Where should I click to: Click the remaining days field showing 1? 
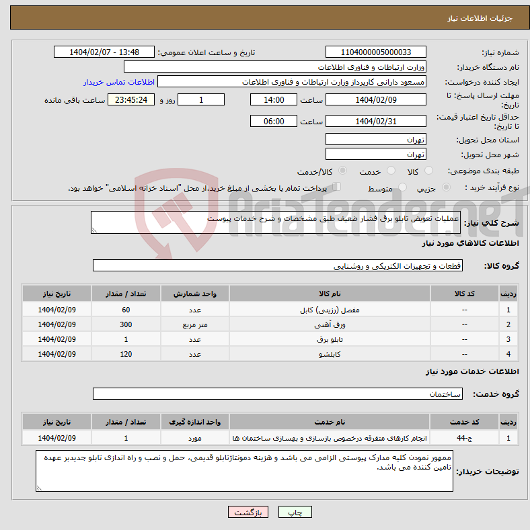click(x=201, y=99)
